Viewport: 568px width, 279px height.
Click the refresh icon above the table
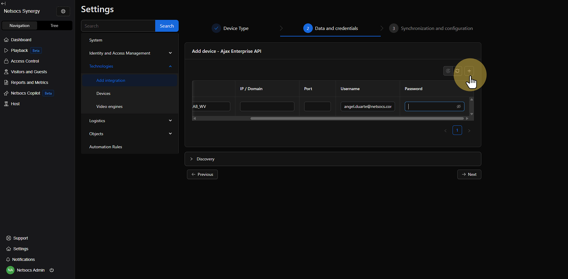[x=457, y=71]
